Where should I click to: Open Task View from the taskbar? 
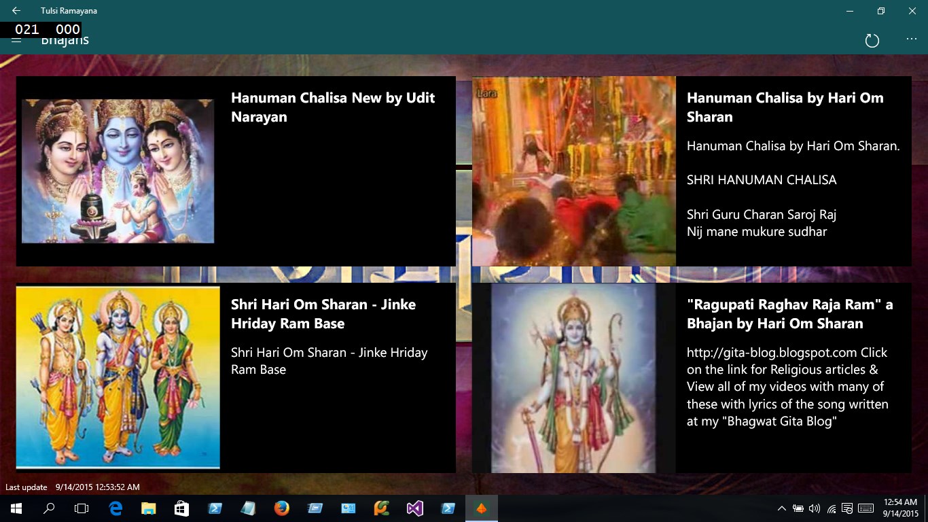click(82, 508)
